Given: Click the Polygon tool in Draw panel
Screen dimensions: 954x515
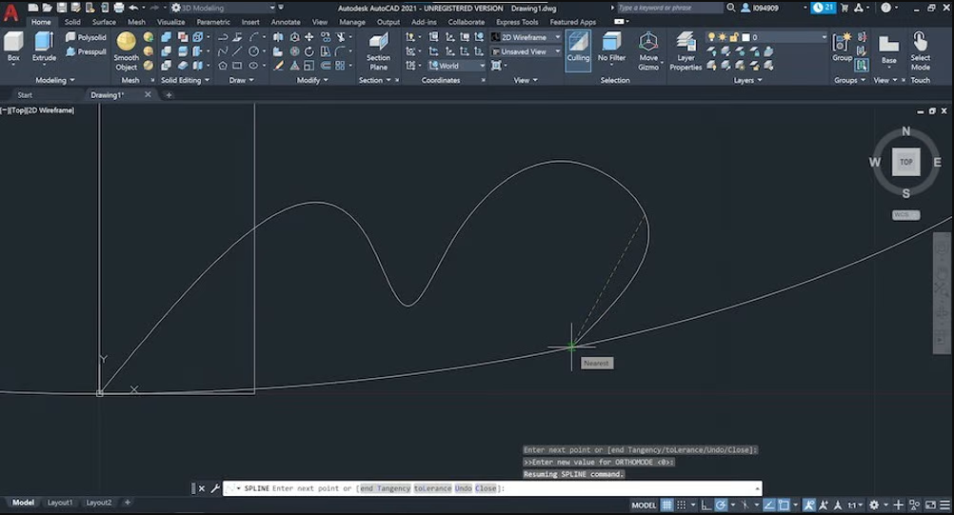Looking at the screenshot, I should coord(223,66).
